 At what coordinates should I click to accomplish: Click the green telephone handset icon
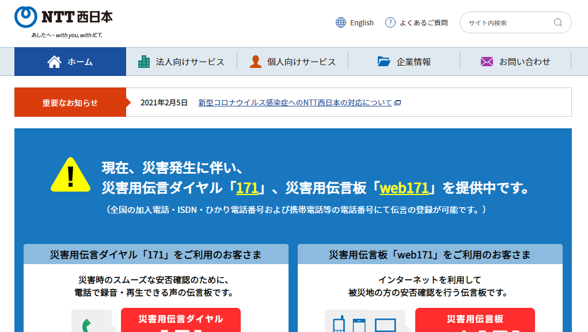click(x=86, y=325)
